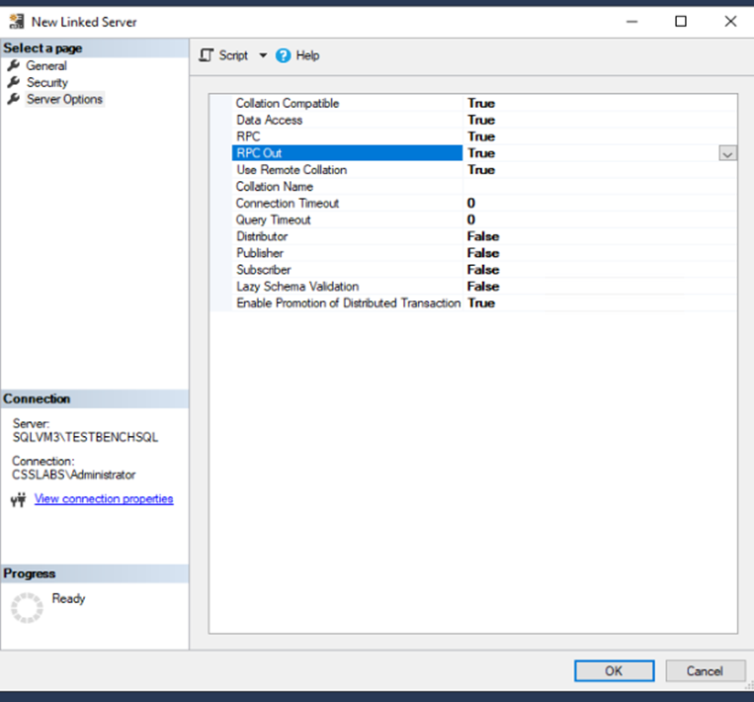754x702 pixels.
Task: Click the True value for Use Remote Collation
Action: click(x=481, y=170)
